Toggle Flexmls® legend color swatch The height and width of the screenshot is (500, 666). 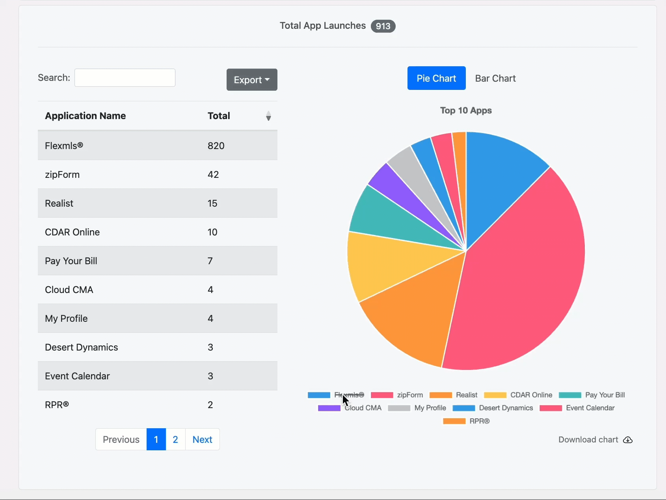coord(319,395)
